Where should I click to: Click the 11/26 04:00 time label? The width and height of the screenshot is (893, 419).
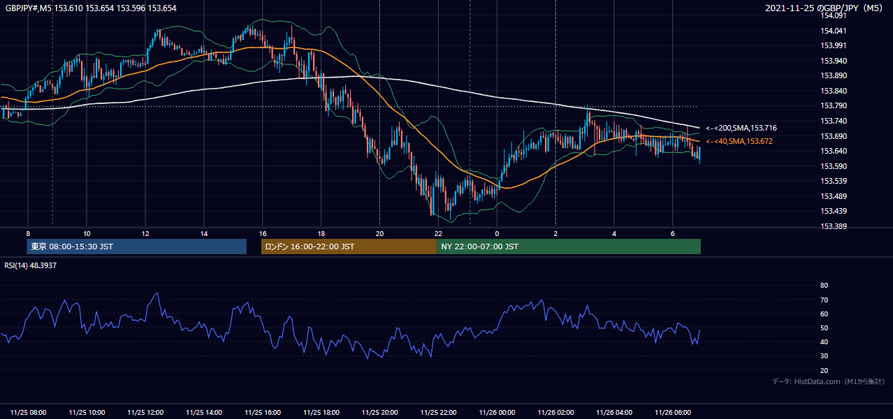click(x=614, y=412)
